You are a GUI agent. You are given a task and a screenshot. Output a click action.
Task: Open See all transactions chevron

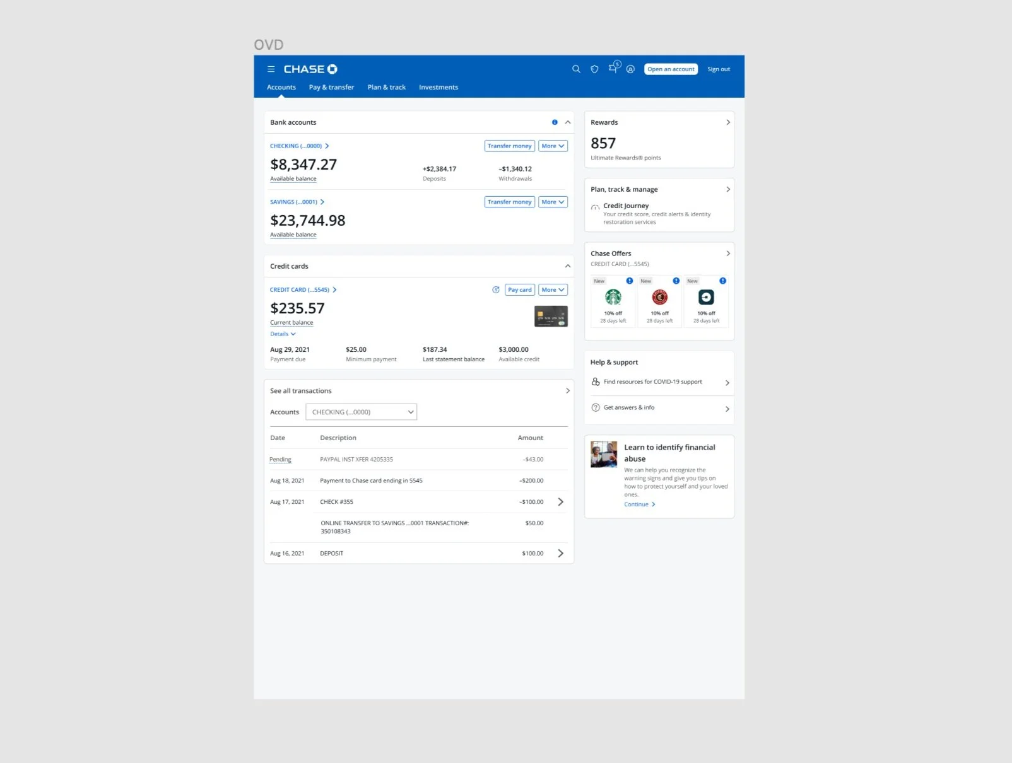568,391
